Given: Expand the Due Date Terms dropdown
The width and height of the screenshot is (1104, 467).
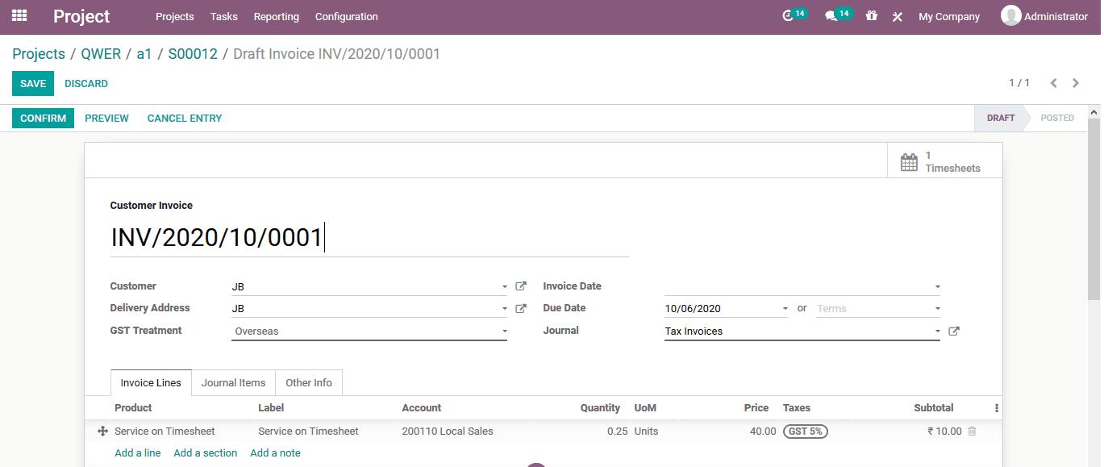Looking at the screenshot, I should 935,308.
